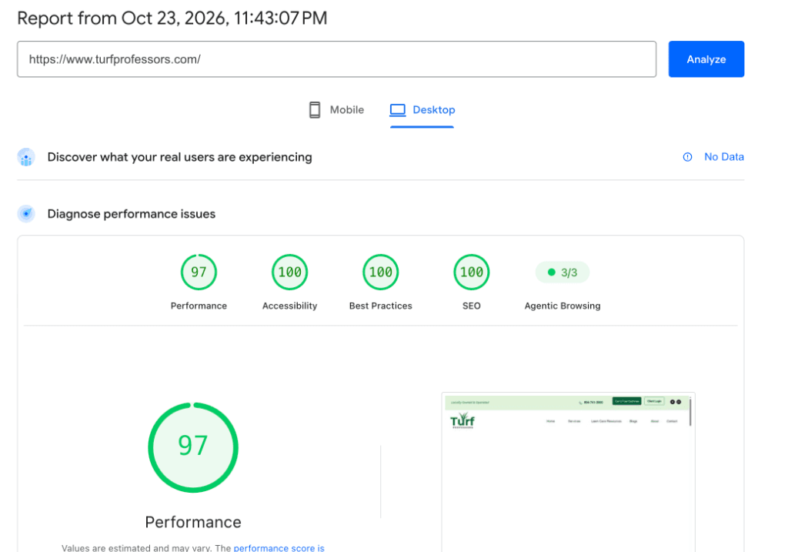The height and width of the screenshot is (552, 788).
Task: Click the Analyze button
Action: 706,59
